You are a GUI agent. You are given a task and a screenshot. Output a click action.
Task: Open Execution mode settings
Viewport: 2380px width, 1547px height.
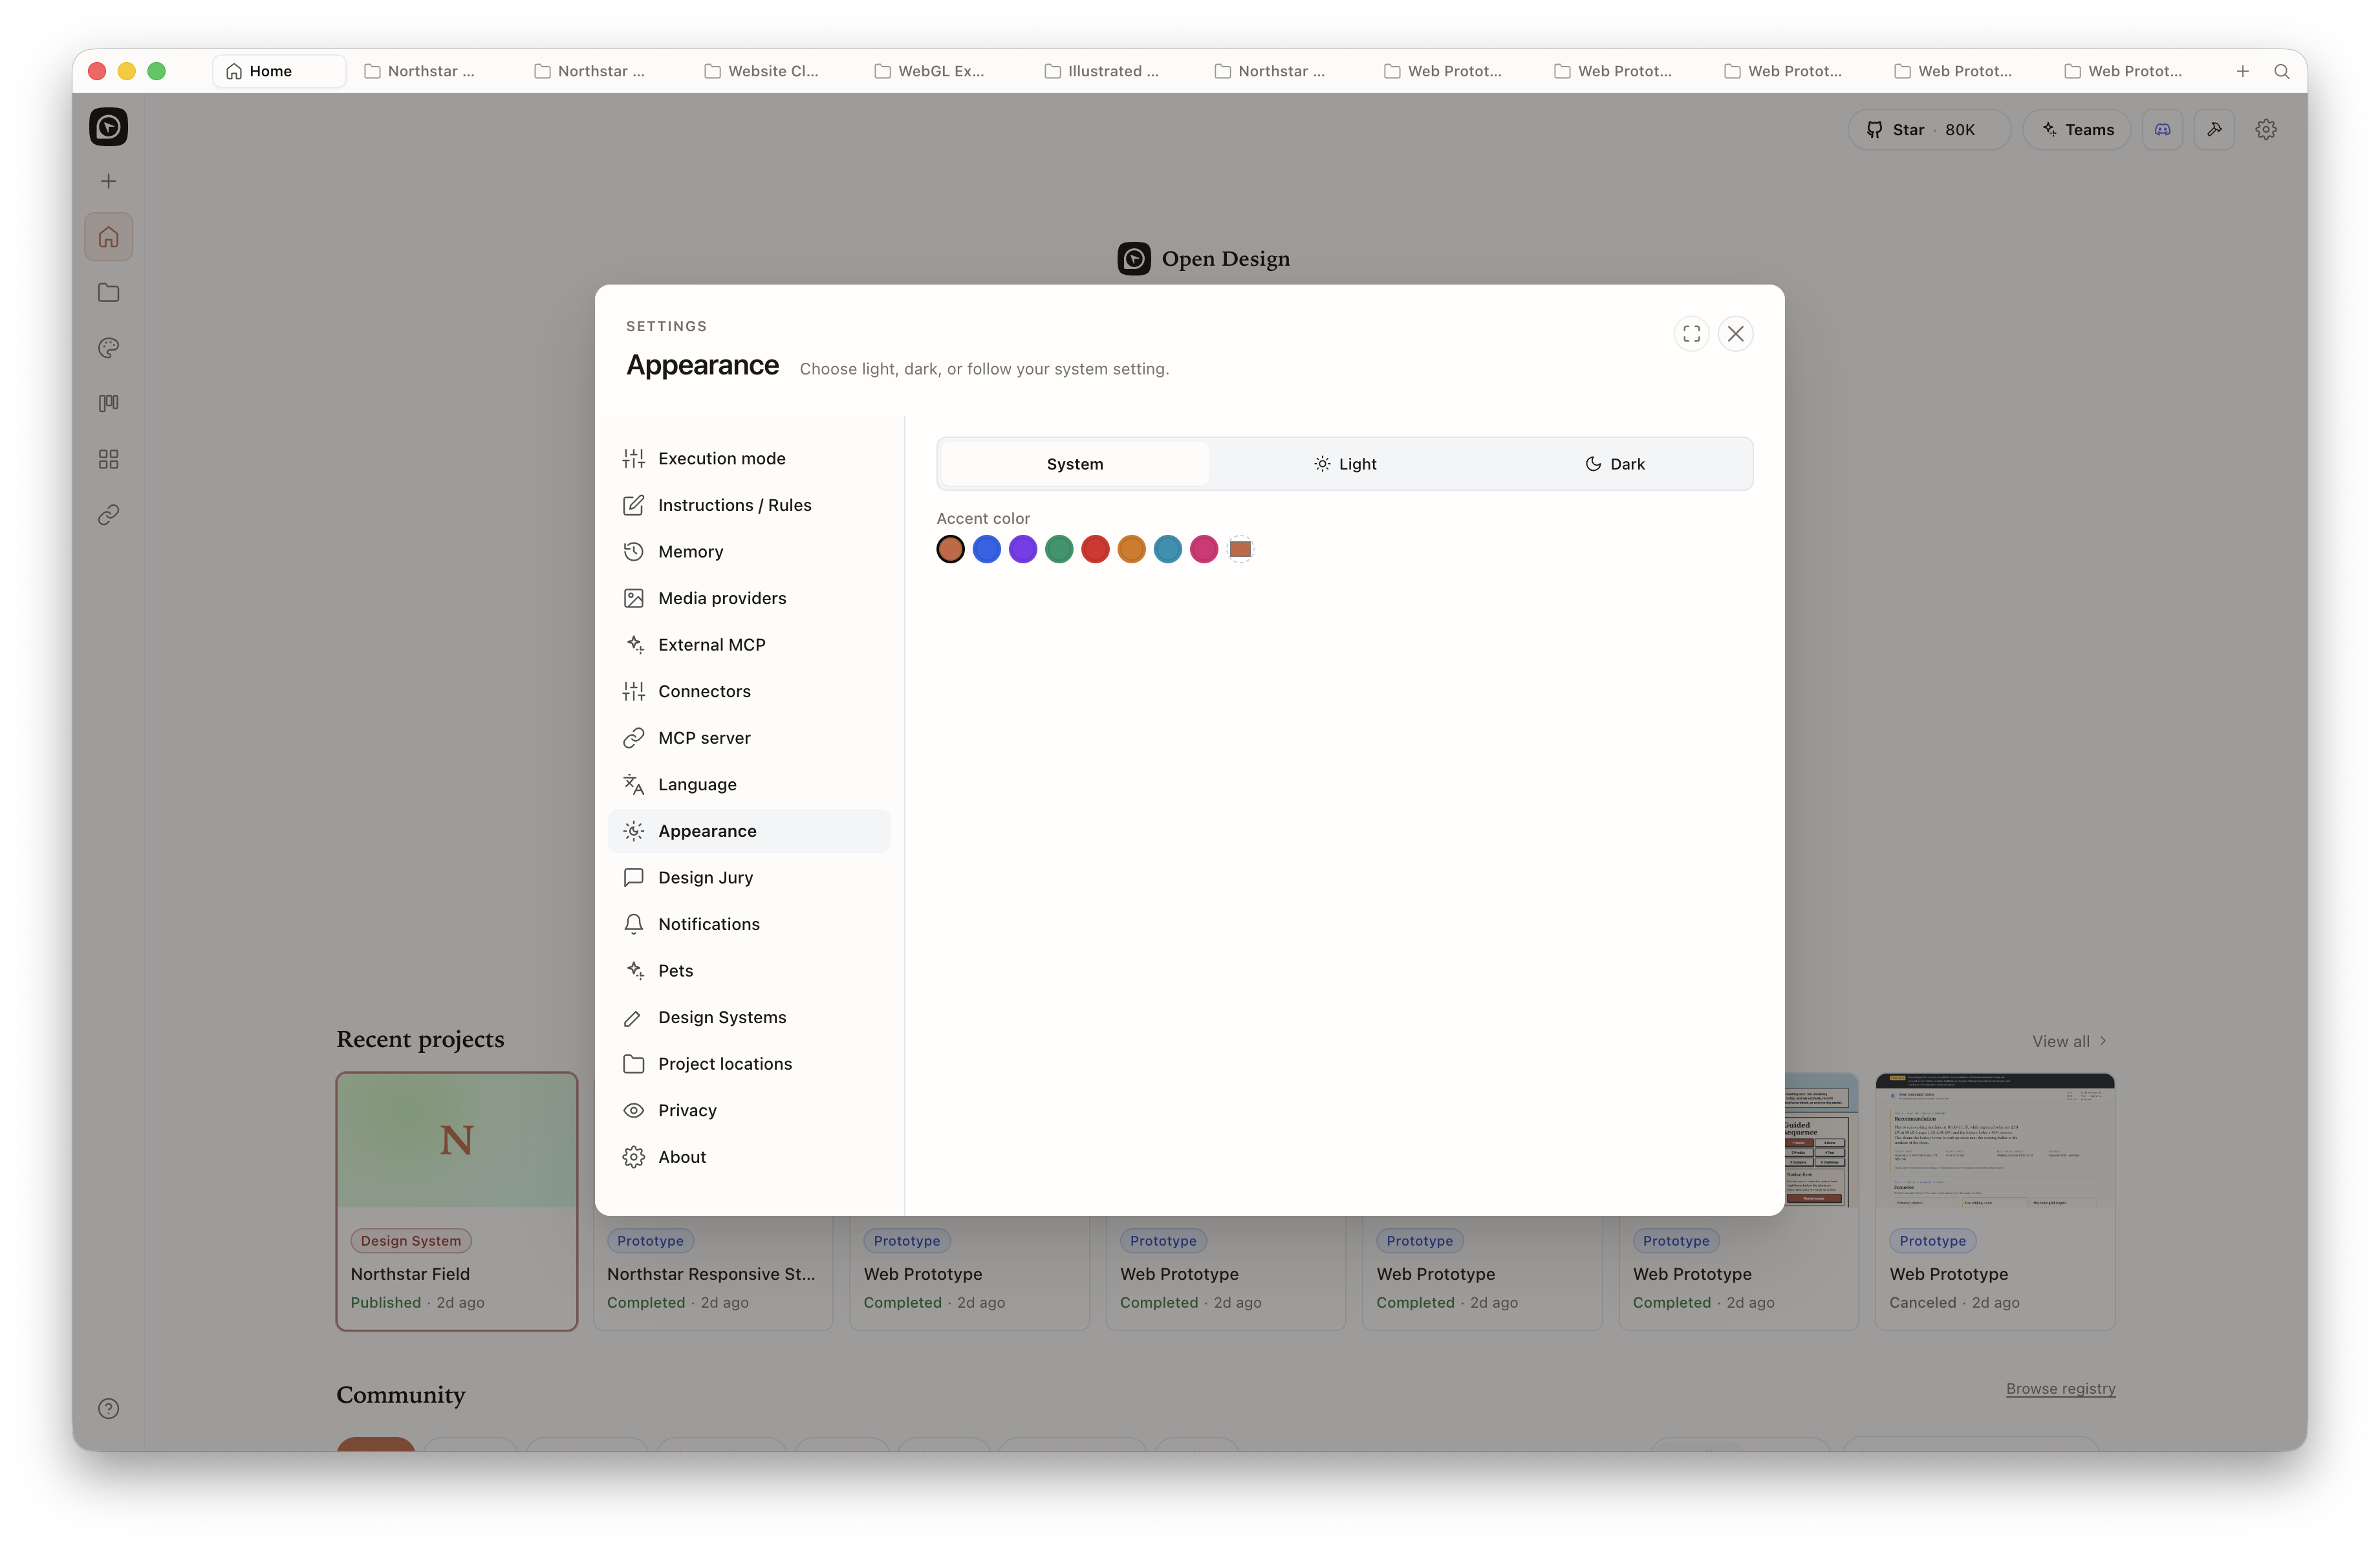[749, 459]
